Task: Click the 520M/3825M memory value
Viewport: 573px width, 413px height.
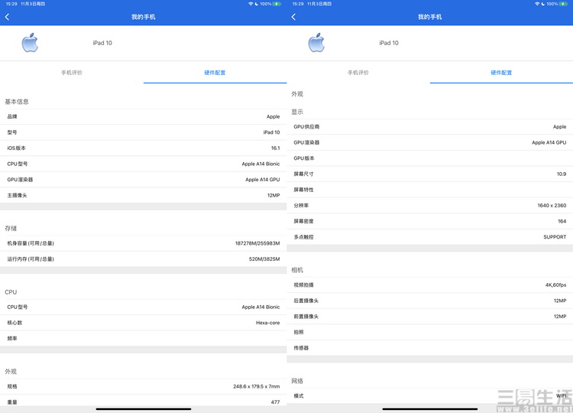Action: (x=264, y=259)
